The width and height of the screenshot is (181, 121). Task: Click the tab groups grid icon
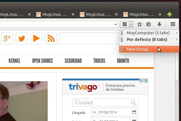point(125,24)
